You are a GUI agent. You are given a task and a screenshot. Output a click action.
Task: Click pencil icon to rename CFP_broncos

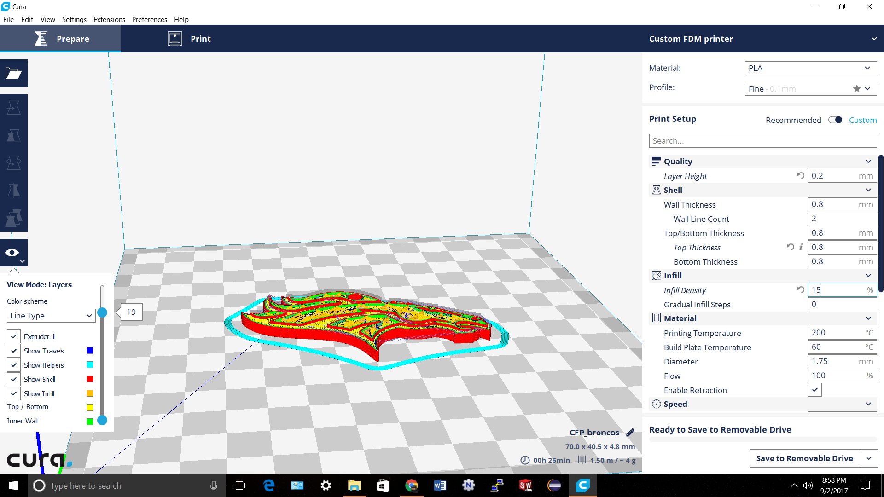[630, 433]
